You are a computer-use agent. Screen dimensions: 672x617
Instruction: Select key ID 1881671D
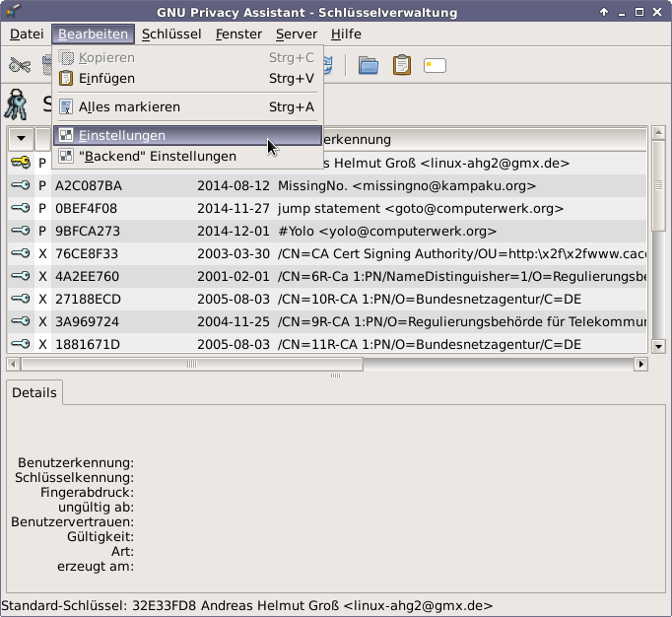[88, 345]
